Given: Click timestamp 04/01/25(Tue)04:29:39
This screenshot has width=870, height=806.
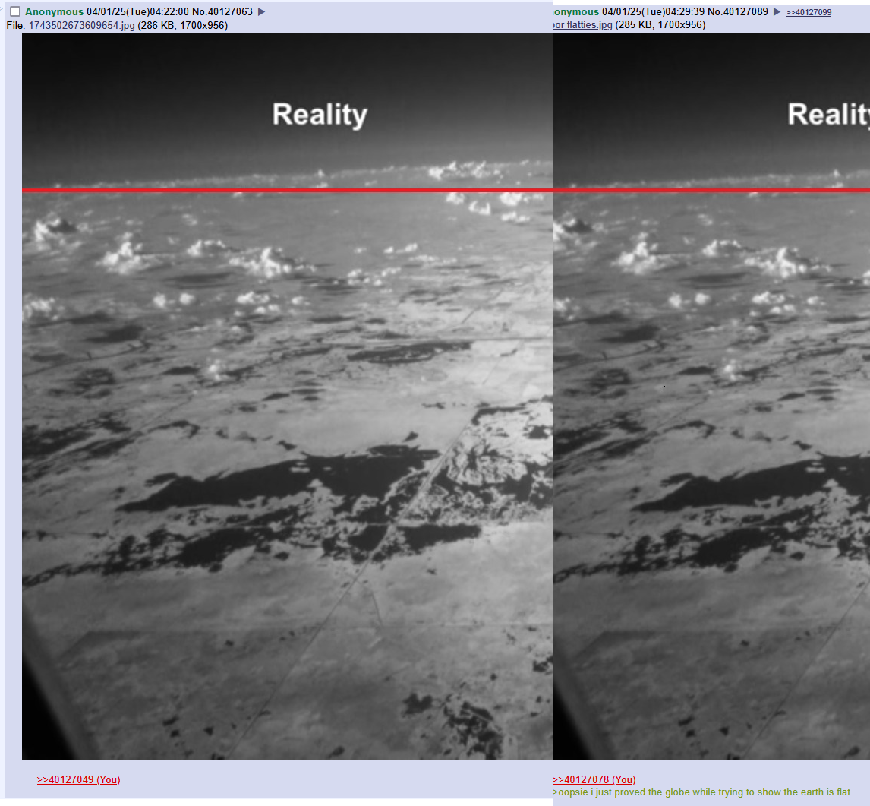Looking at the screenshot, I should pyautogui.click(x=654, y=11).
